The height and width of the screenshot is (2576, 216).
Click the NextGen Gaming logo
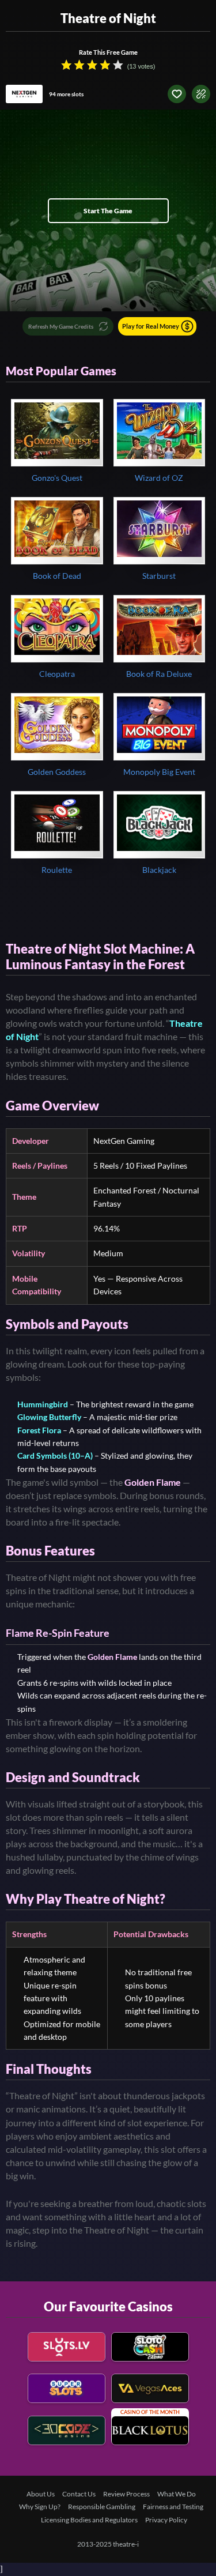tap(24, 94)
